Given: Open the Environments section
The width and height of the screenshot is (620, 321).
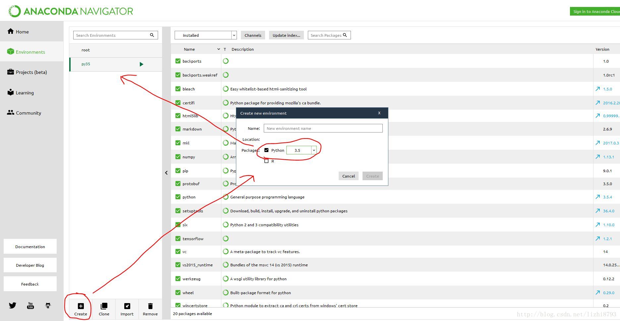Looking at the screenshot, I should tap(32, 52).
